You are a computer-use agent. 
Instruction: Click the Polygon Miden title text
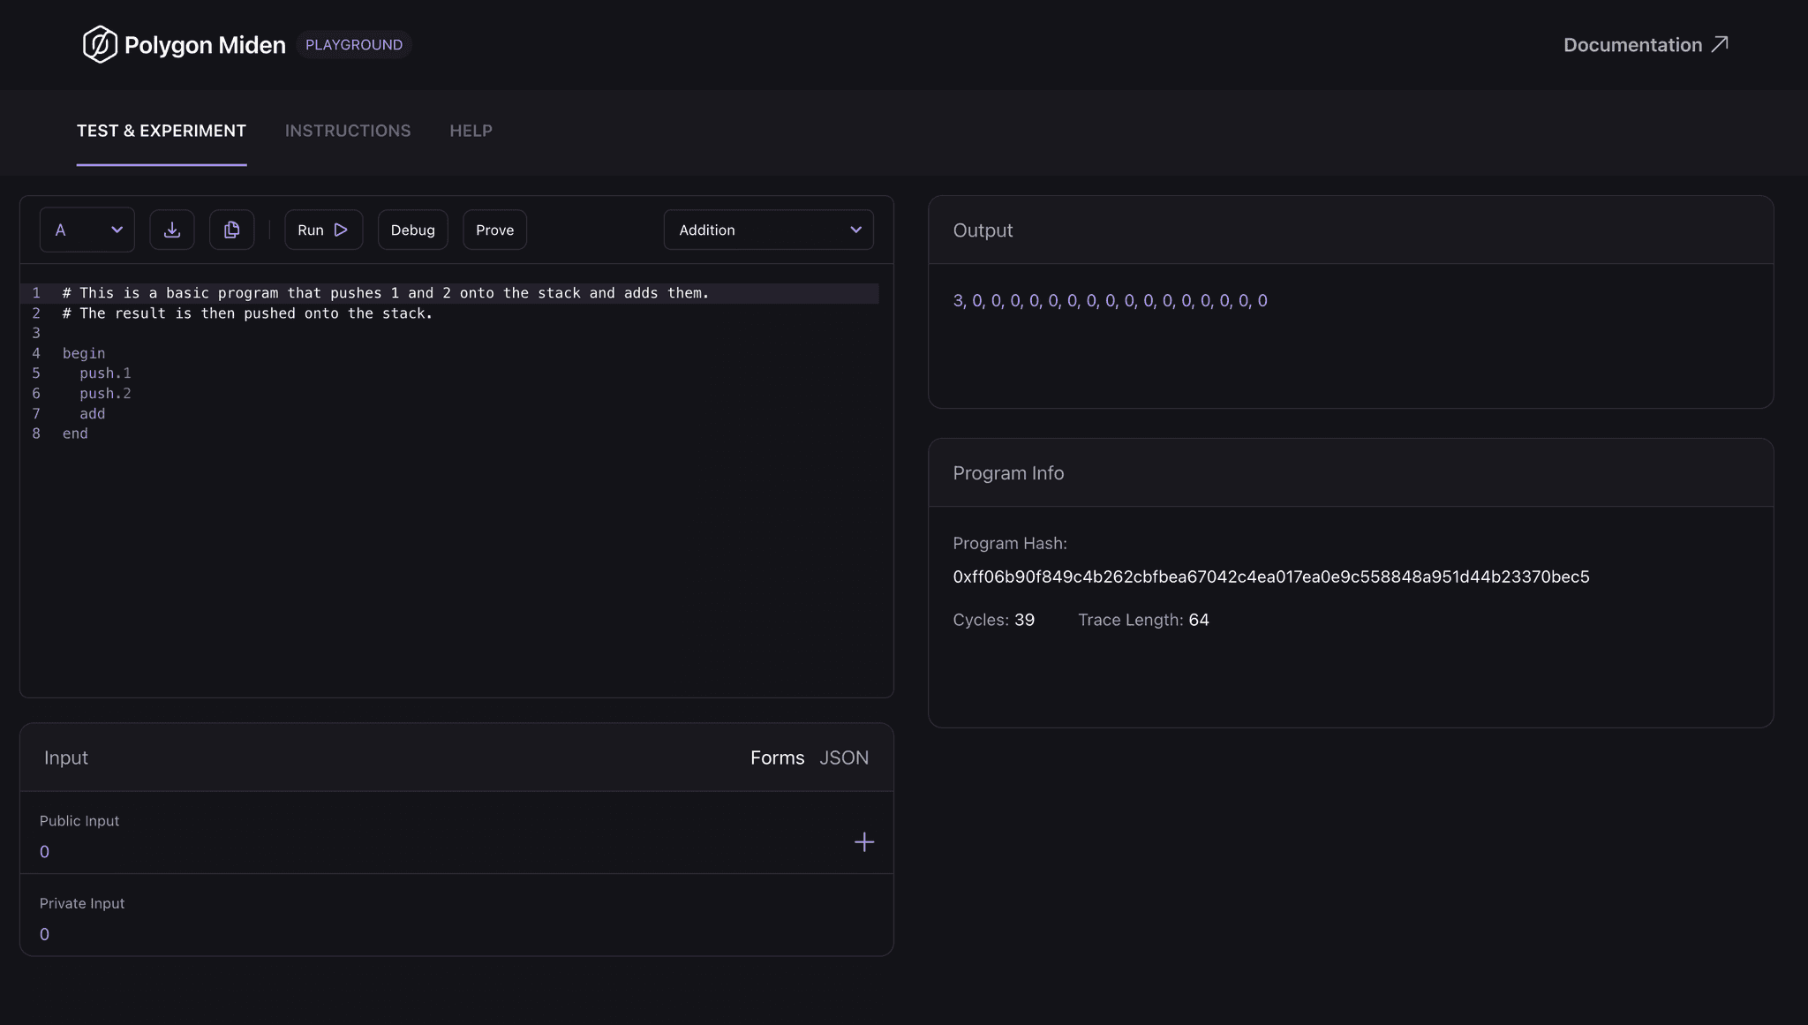coord(205,45)
